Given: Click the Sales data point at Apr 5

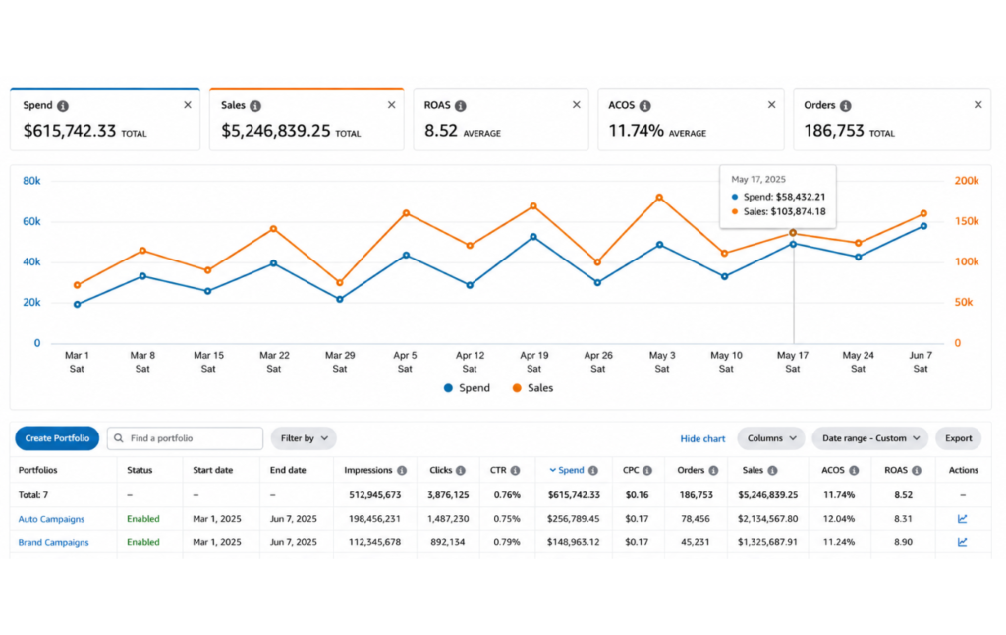Looking at the screenshot, I should click(406, 213).
